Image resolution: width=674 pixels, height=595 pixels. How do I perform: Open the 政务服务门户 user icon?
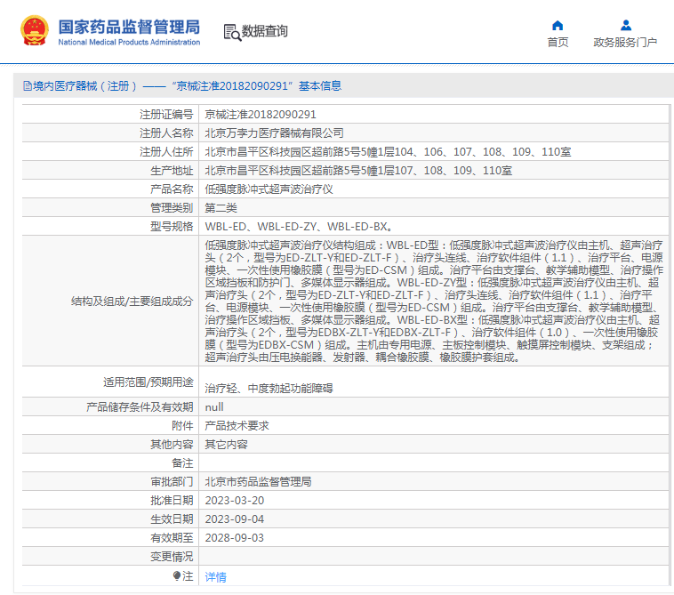(x=626, y=26)
